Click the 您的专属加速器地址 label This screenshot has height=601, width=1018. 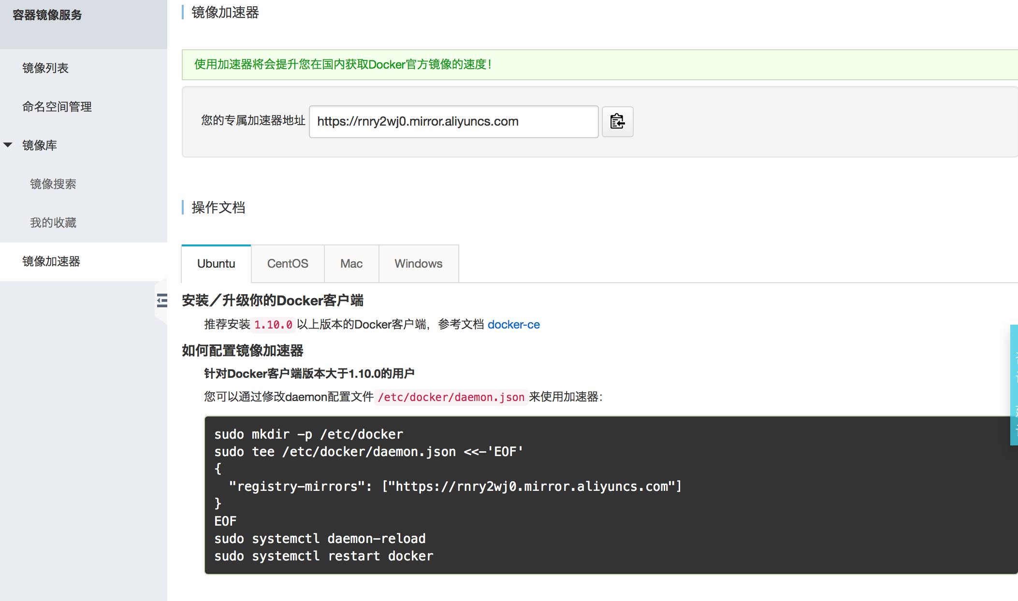click(253, 121)
